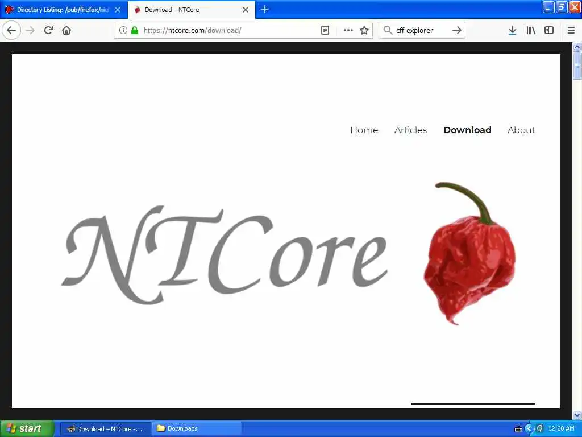Toggle the sidebar icon
Image resolution: width=582 pixels, height=437 pixels.
point(548,30)
